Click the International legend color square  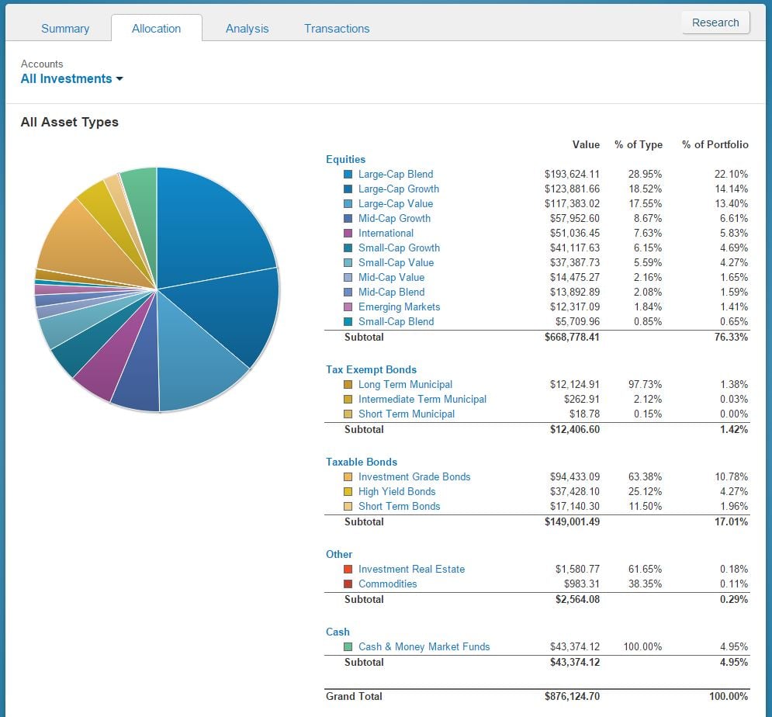pos(348,234)
